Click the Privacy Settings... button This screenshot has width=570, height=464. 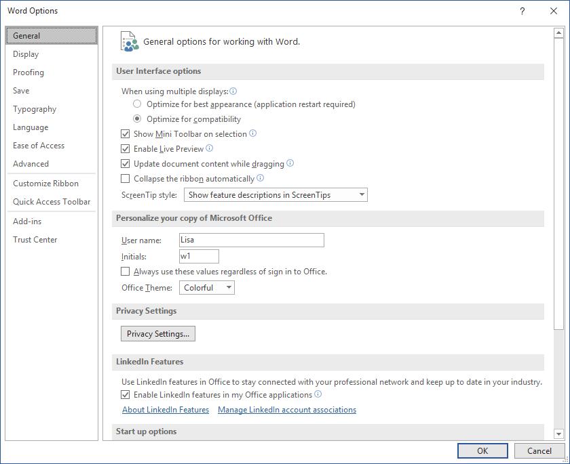157,334
